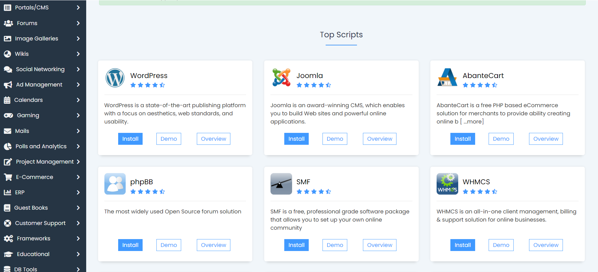Open the Customer Support menu item
Image resolution: width=598 pixels, height=272 pixels.
pyautogui.click(x=43, y=223)
